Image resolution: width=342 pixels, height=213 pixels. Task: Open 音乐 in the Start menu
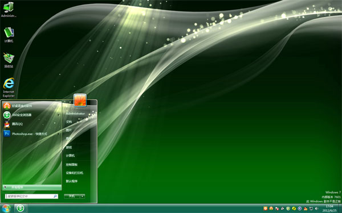pos(69,139)
